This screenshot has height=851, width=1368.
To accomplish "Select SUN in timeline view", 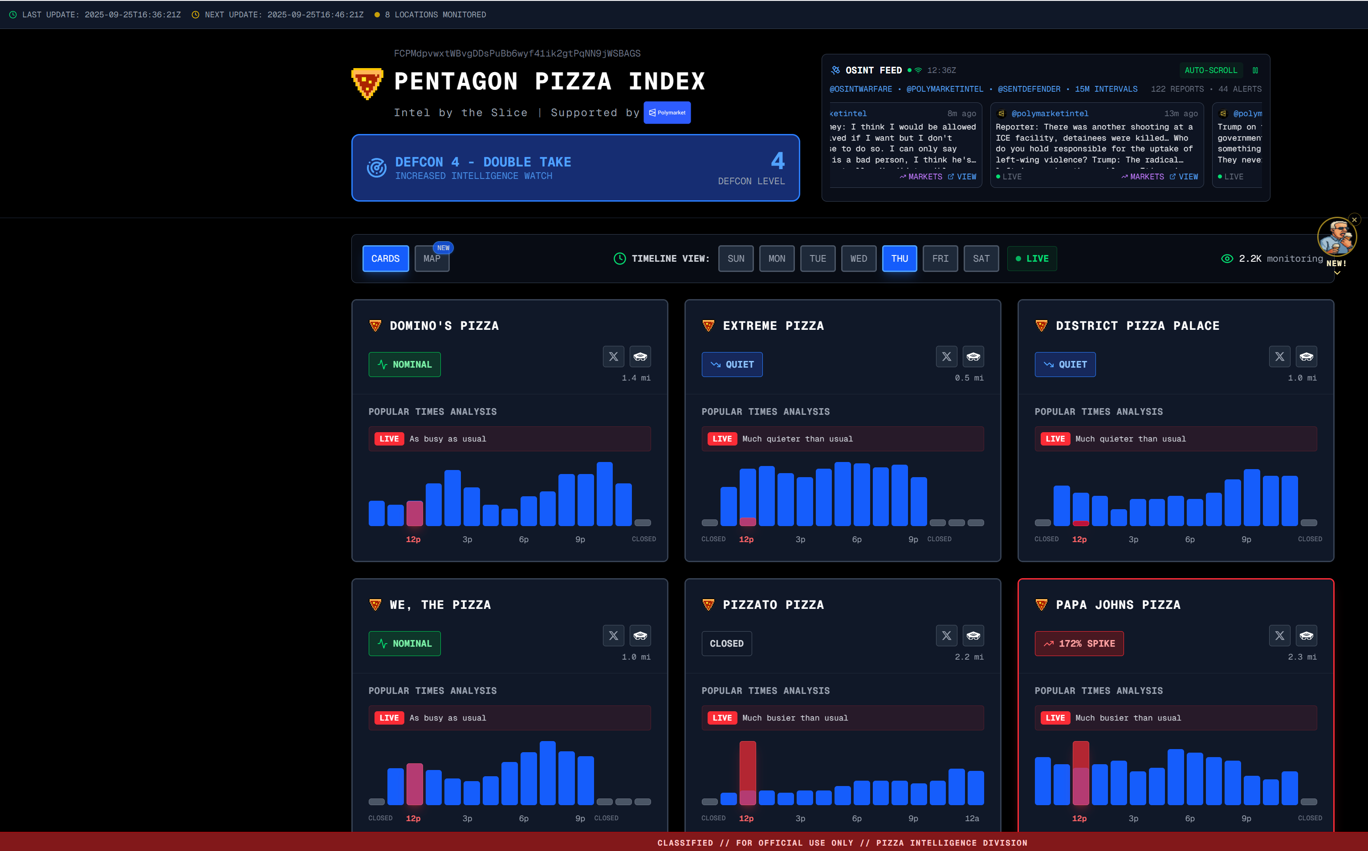I will click(736, 259).
